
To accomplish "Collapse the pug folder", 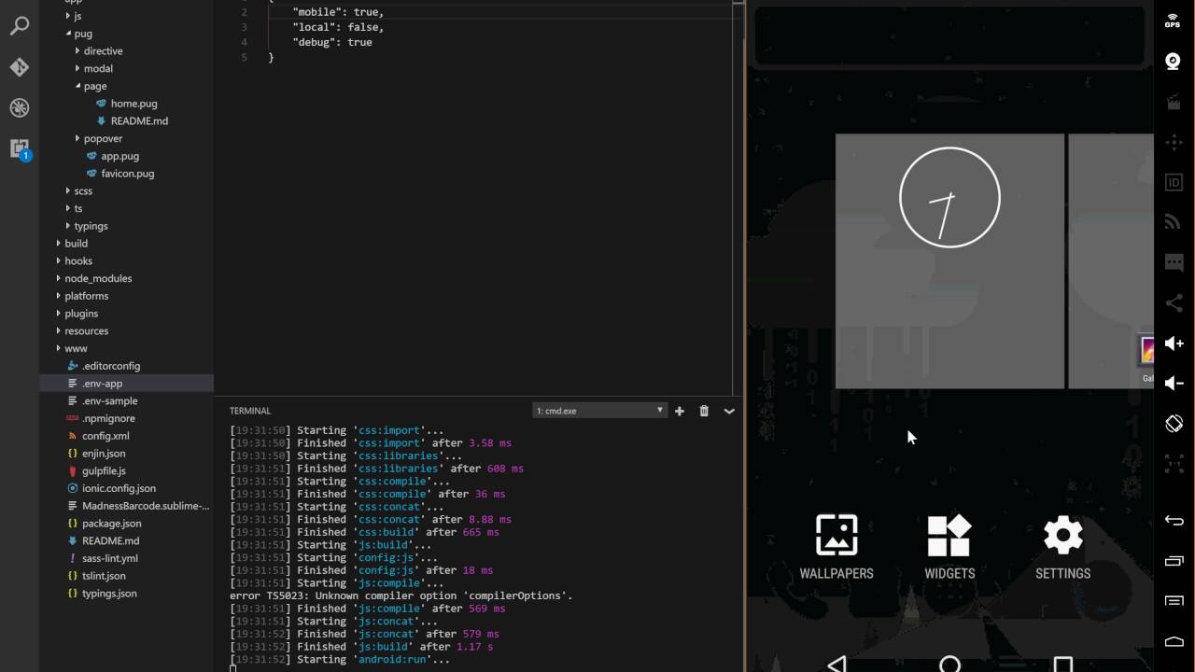I will click(83, 34).
